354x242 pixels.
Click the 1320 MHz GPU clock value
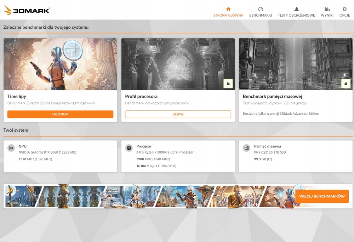(35, 159)
